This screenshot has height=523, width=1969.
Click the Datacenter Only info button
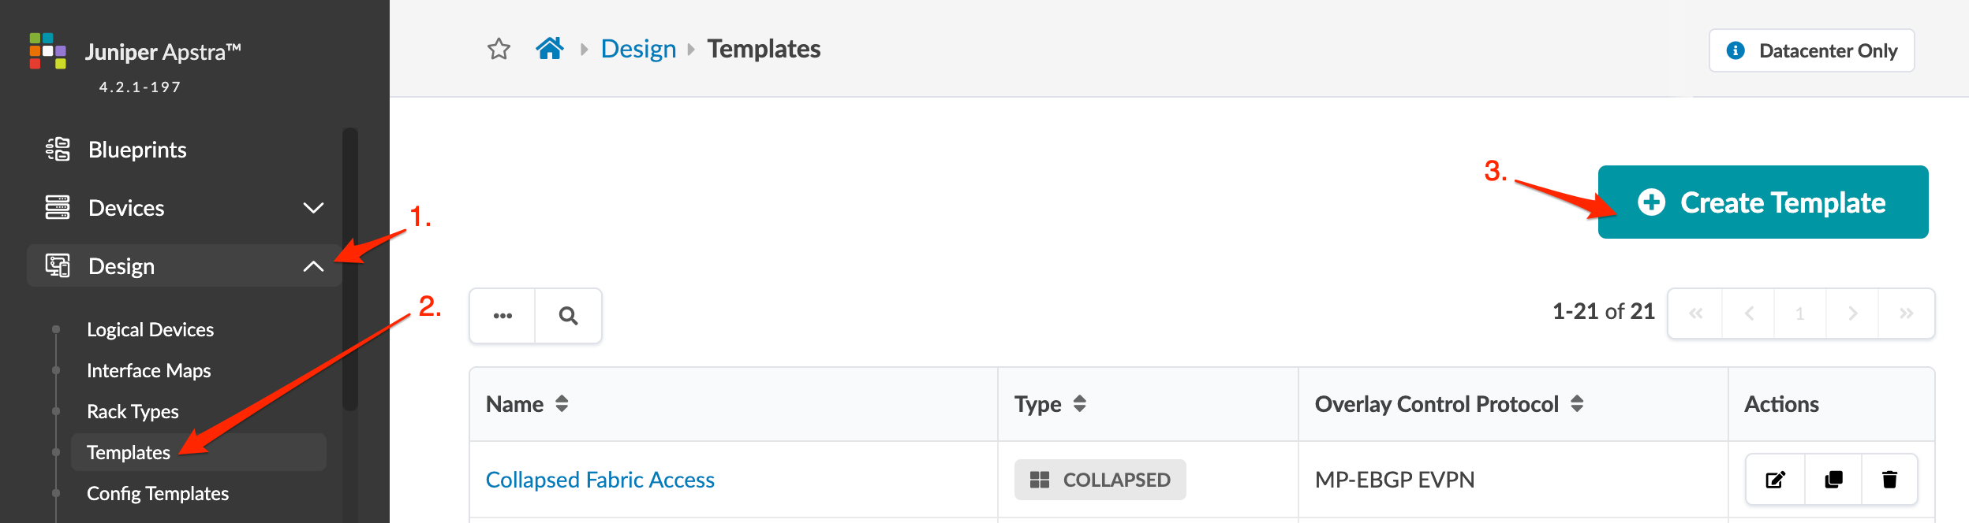click(1811, 51)
